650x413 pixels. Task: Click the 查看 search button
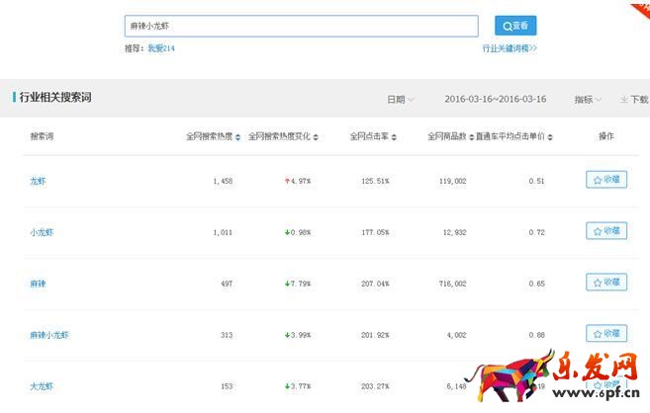pos(514,26)
